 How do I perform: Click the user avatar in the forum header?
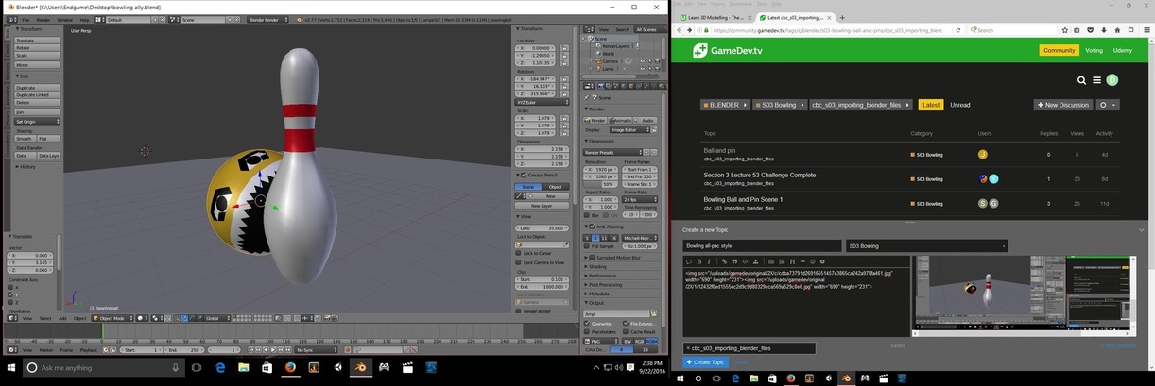(x=1112, y=80)
